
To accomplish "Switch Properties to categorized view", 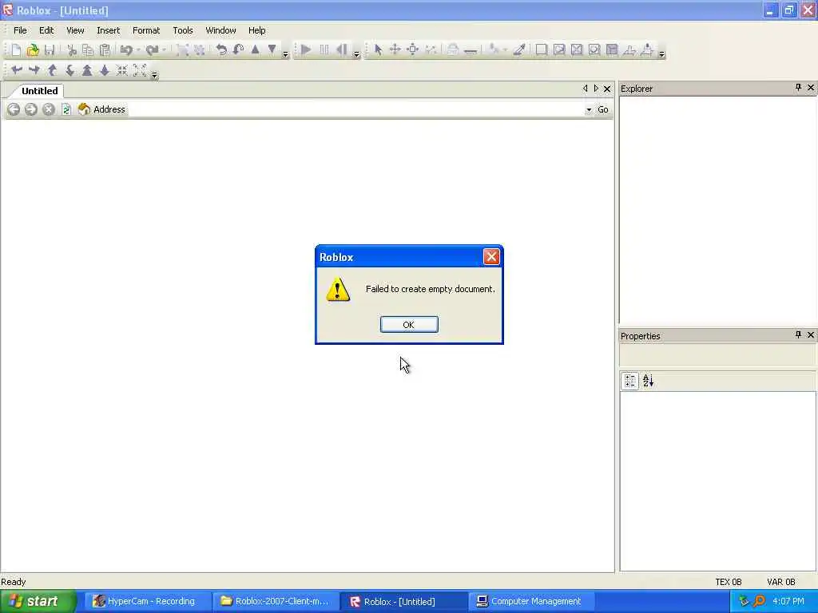I will coord(629,381).
